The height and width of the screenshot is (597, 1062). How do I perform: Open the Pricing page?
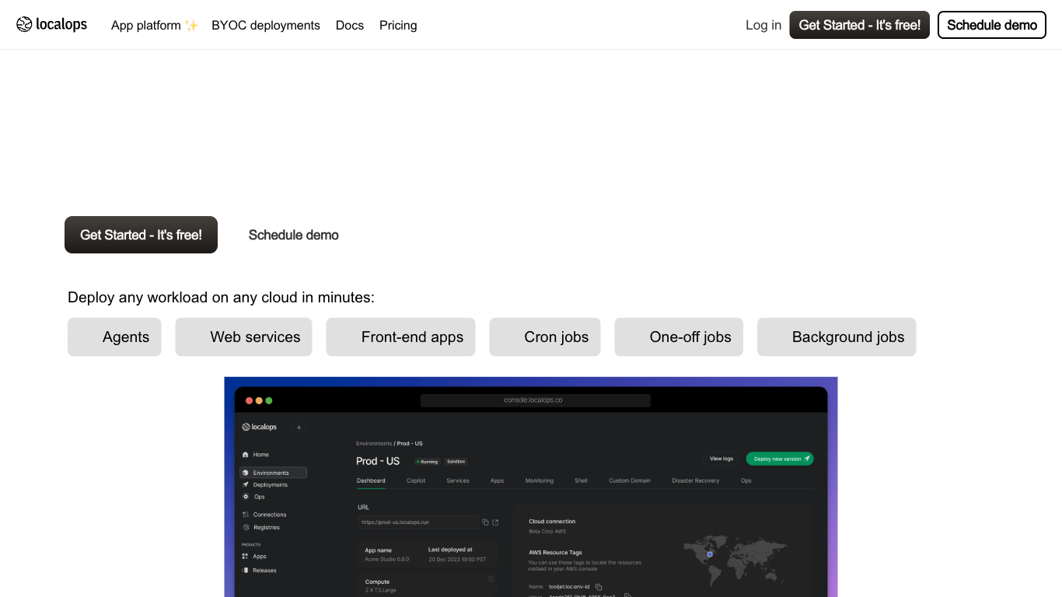[398, 25]
